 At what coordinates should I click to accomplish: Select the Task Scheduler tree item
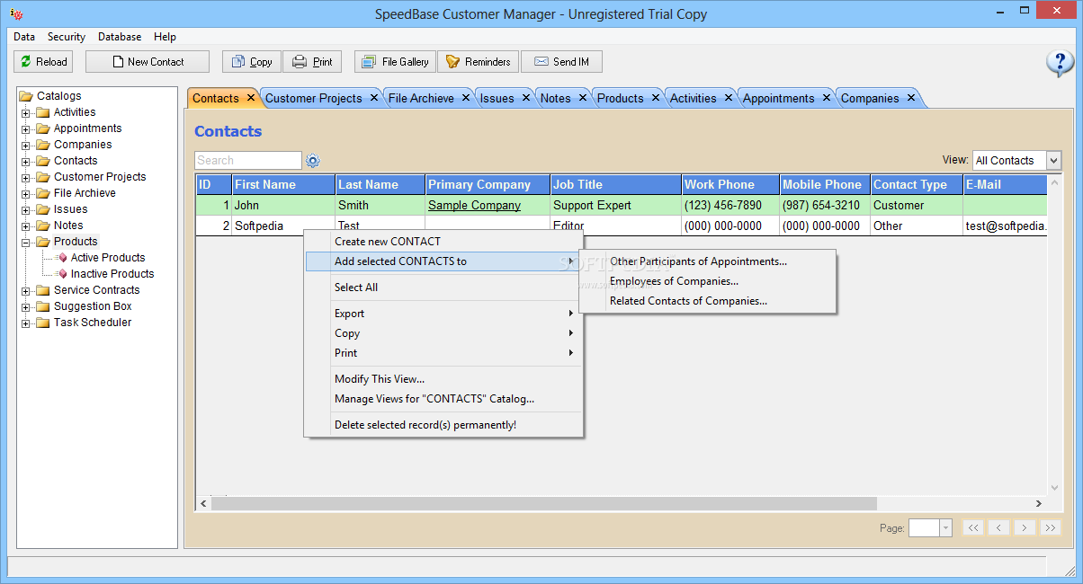click(x=93, y=323)
